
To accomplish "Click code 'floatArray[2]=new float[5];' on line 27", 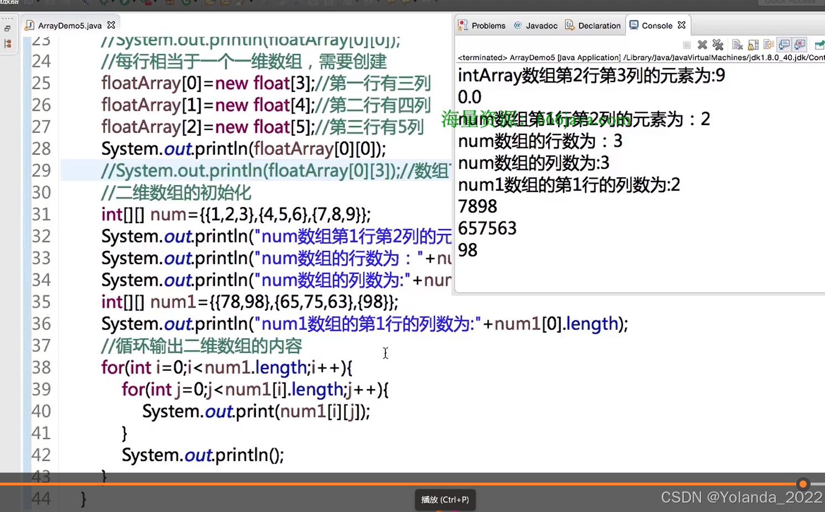I will pos(208,127).
